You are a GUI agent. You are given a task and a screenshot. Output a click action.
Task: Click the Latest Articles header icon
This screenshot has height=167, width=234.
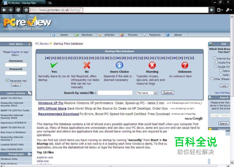pos(30,93)
